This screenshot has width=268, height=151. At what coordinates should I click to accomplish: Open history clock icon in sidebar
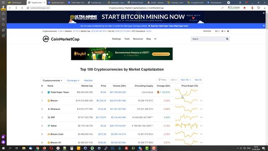3,25
